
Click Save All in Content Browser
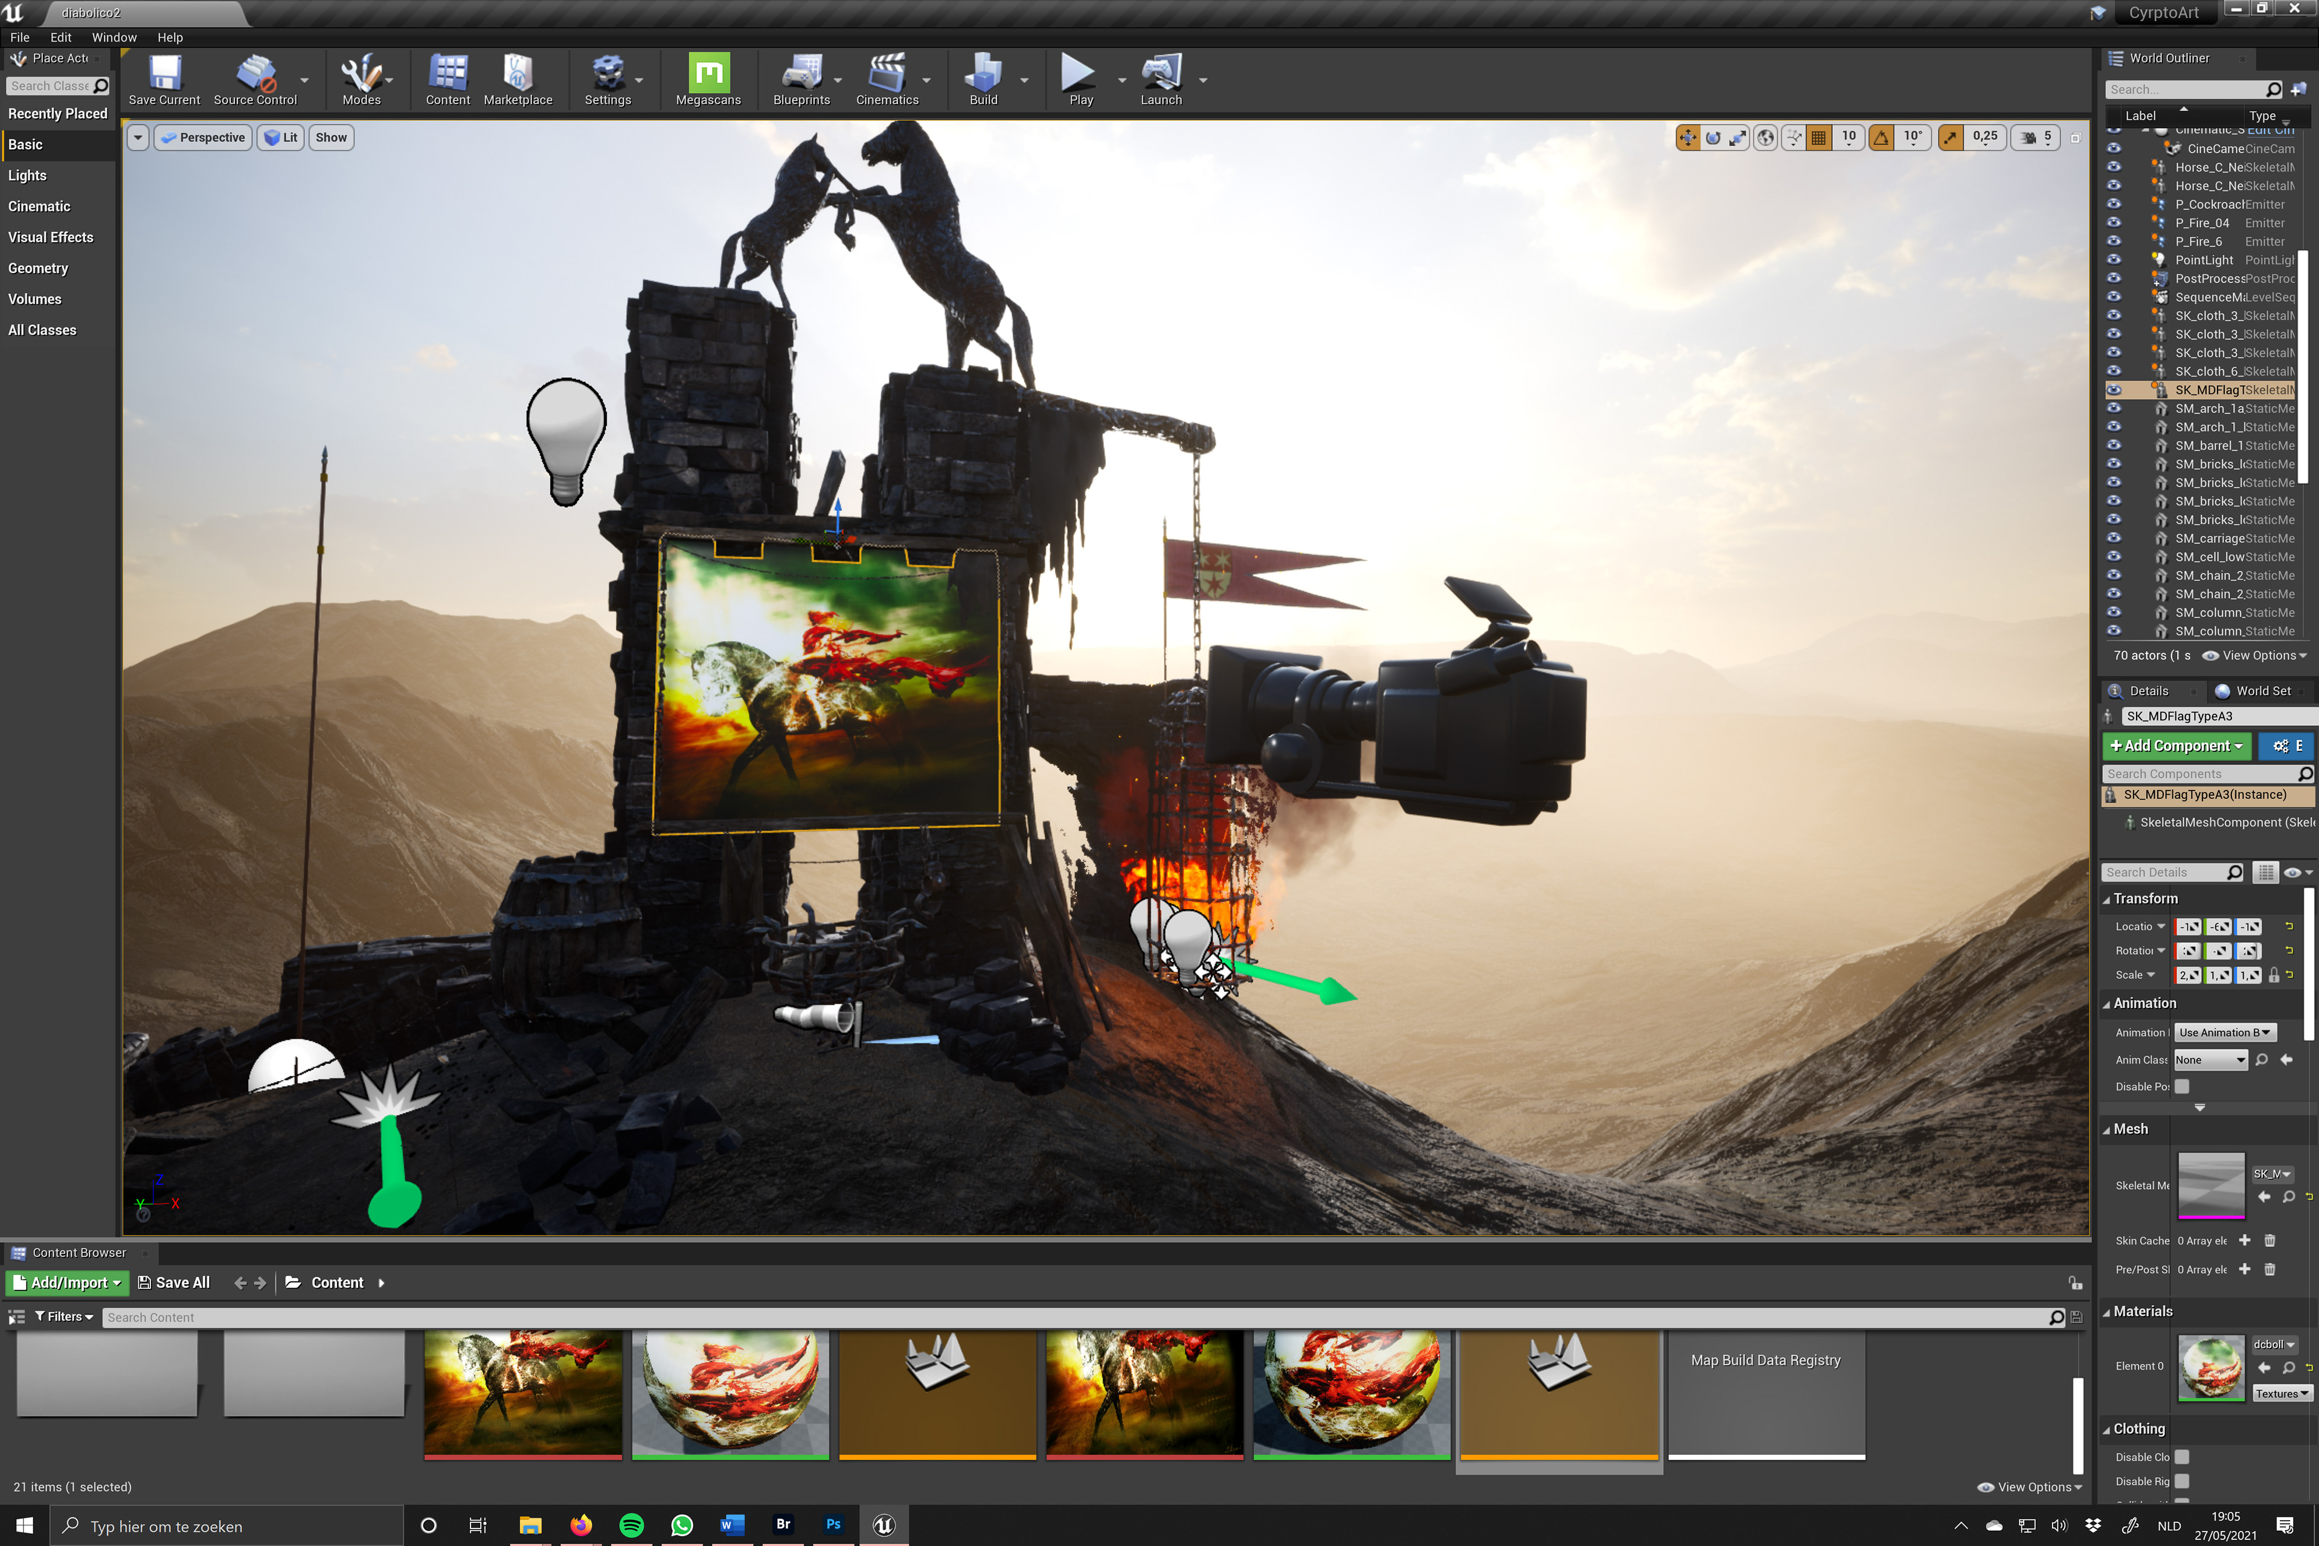click(x=173, y=1283)
